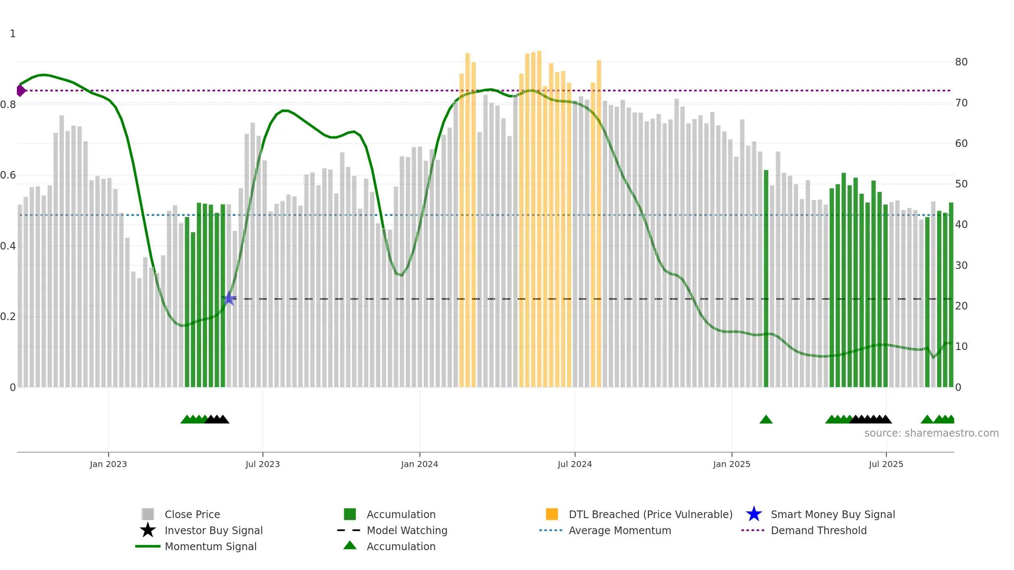Screen dimensions: 1014x570
Task: Click the black triangle markers near Jul 2025
Action: pos(871,419)
